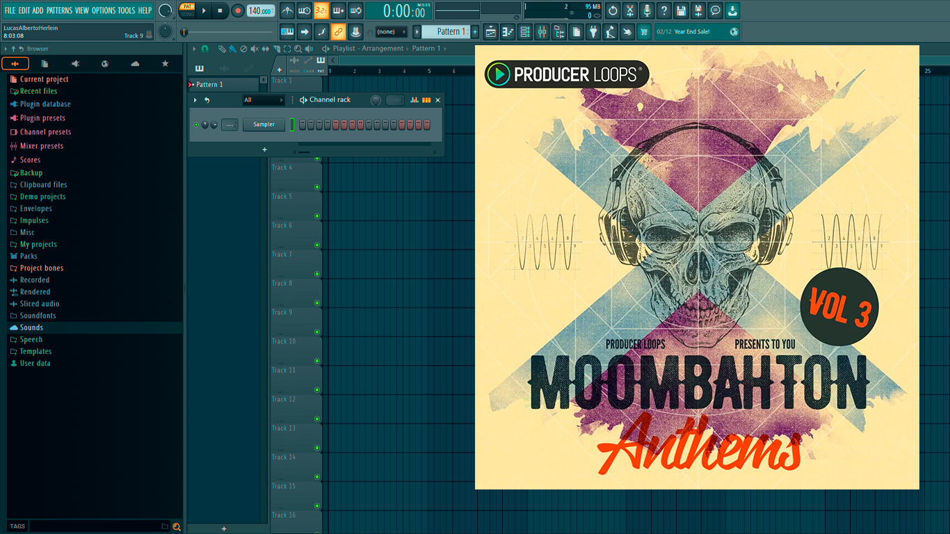Image resolution: width=950 pixels, height=534 pixels.
Task: Expand the Plugin database folder
Action: [45, 104]
